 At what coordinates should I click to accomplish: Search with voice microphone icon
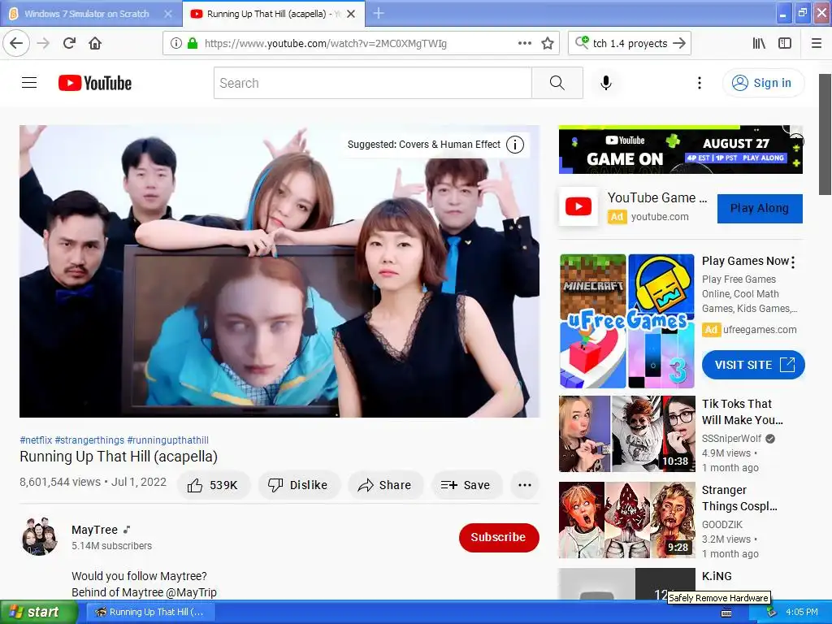tap(606, 83)
